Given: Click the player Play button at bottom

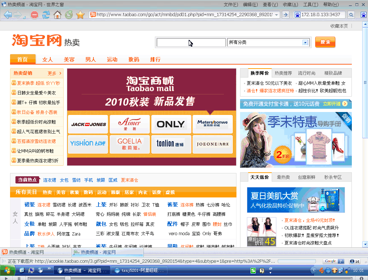Looking at the screenshot, I should (x=6, y=278).
